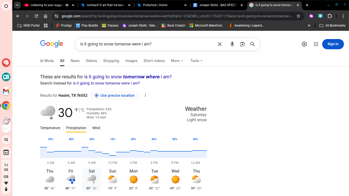This screenshot has height=196, width=349.
Task: Switch temperature unit to Celsius
Action: click(x=82, y=110)
